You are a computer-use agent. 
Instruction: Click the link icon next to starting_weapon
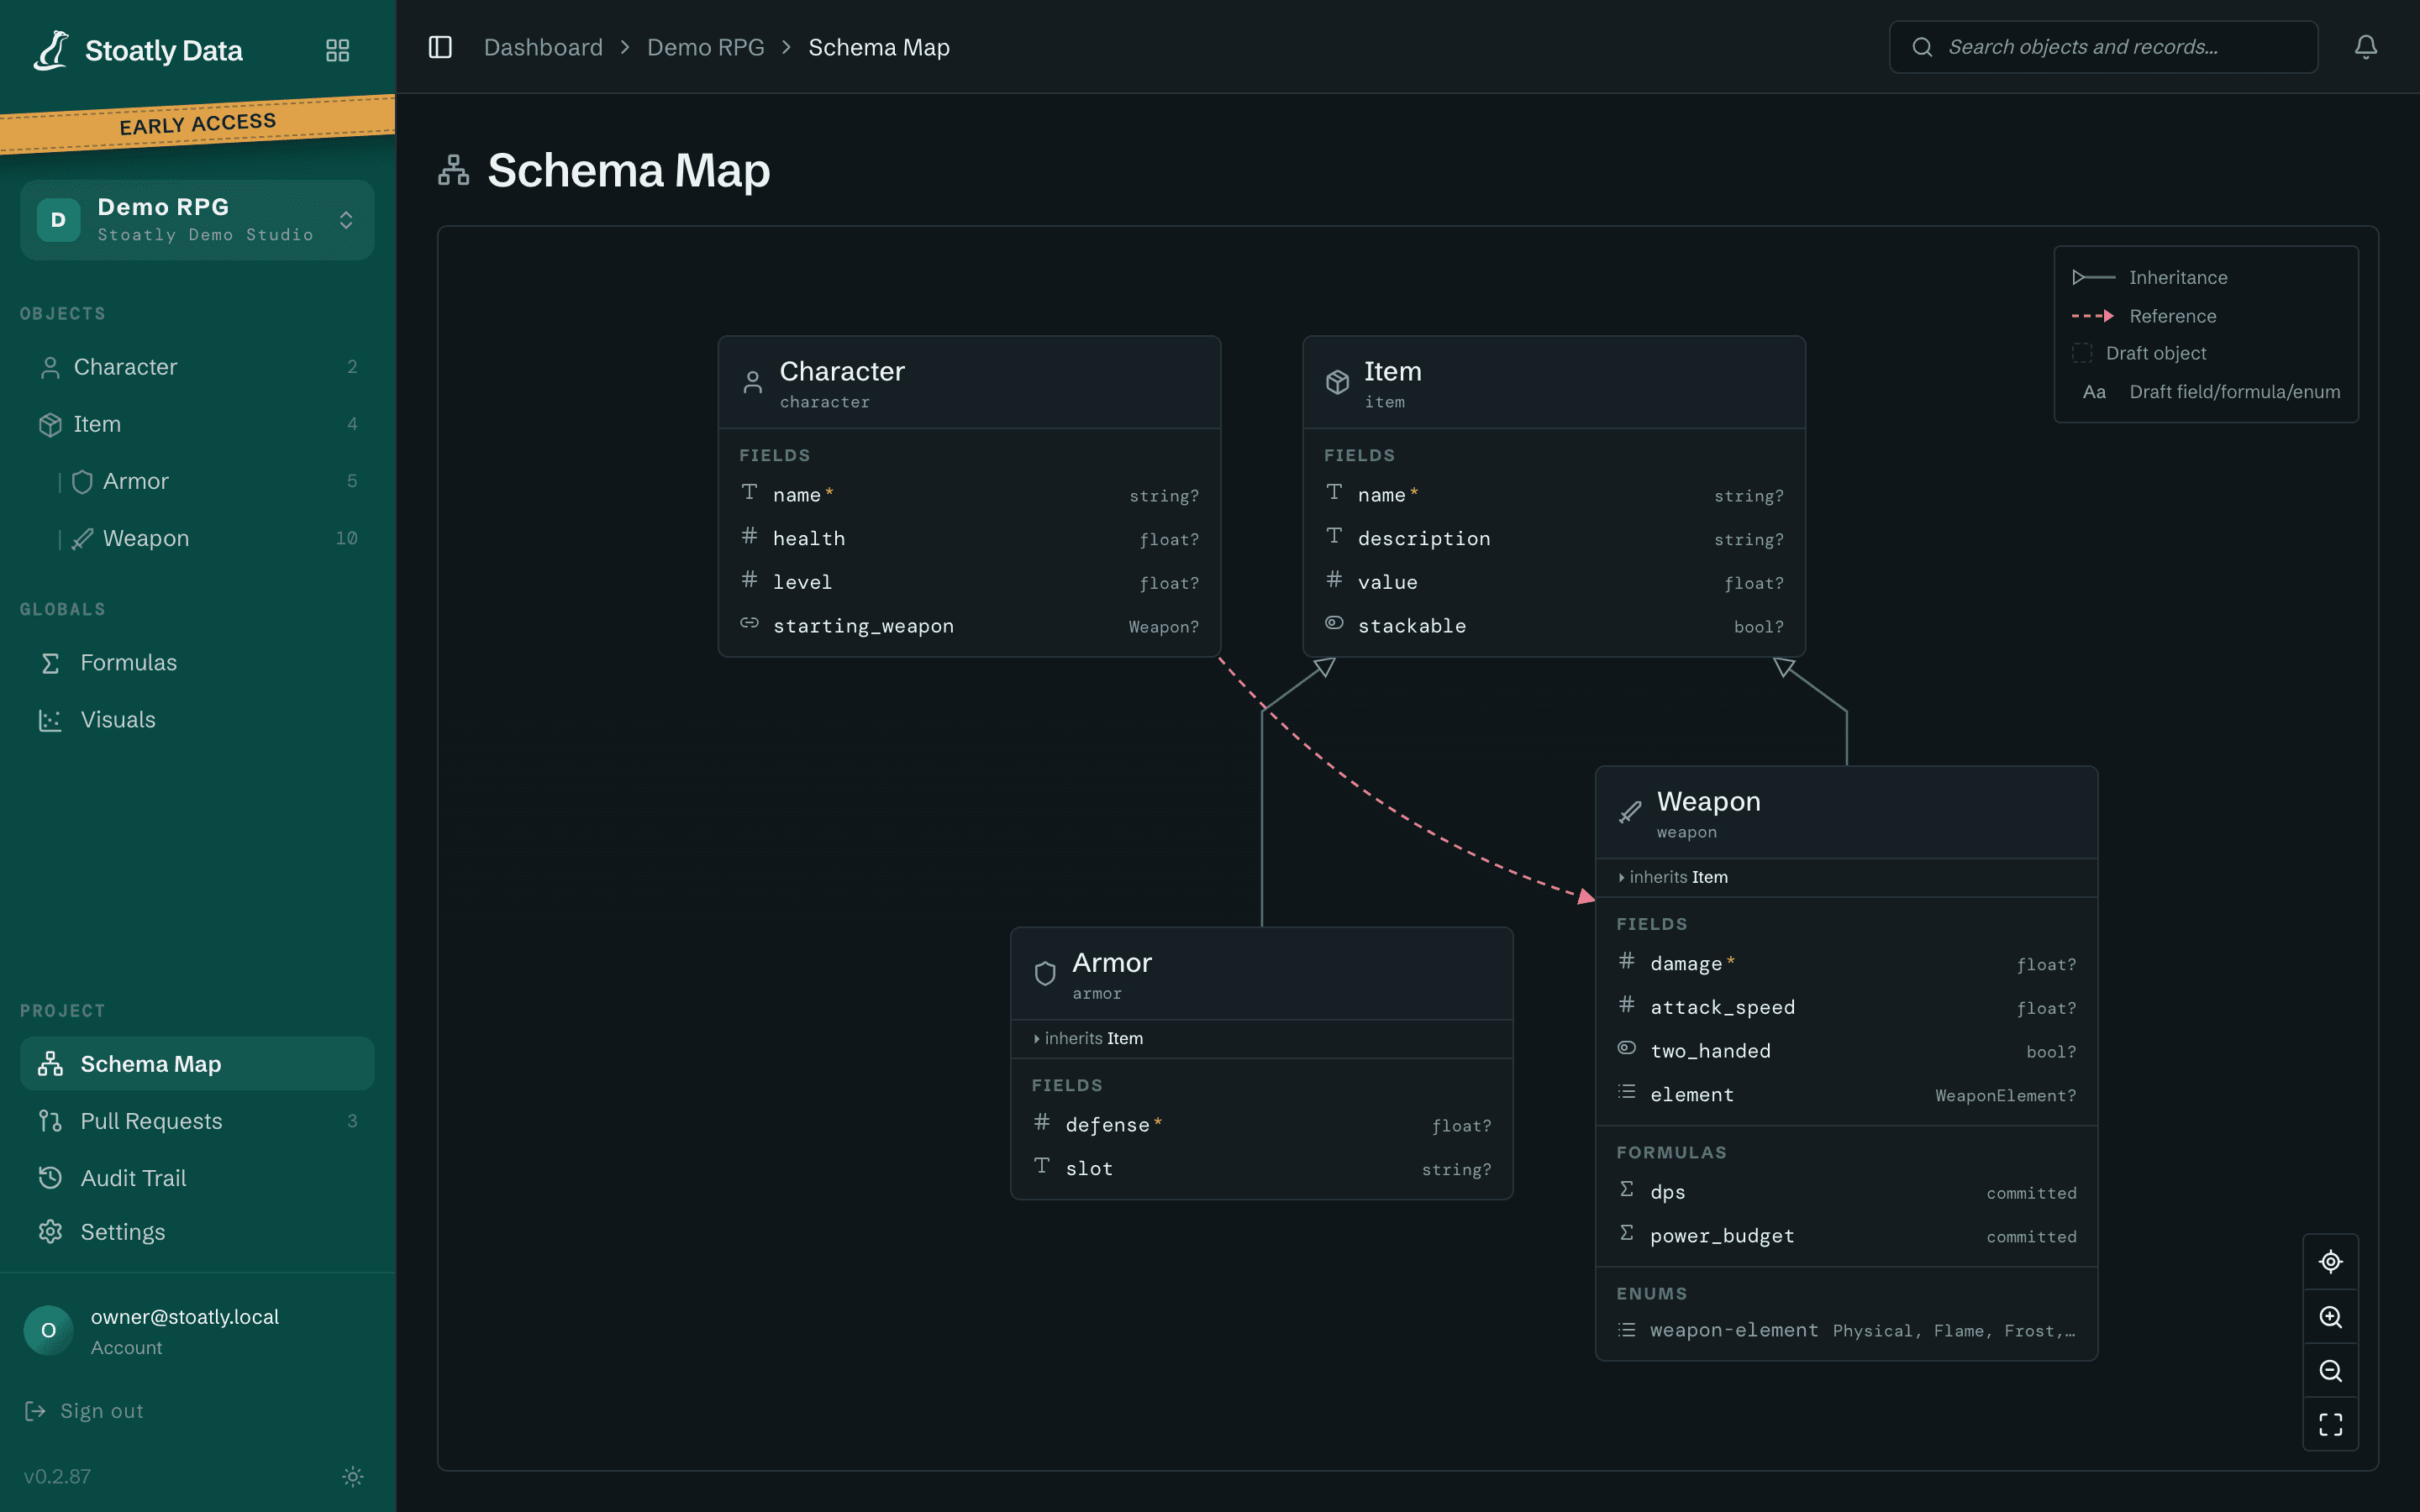pos(749,623)
